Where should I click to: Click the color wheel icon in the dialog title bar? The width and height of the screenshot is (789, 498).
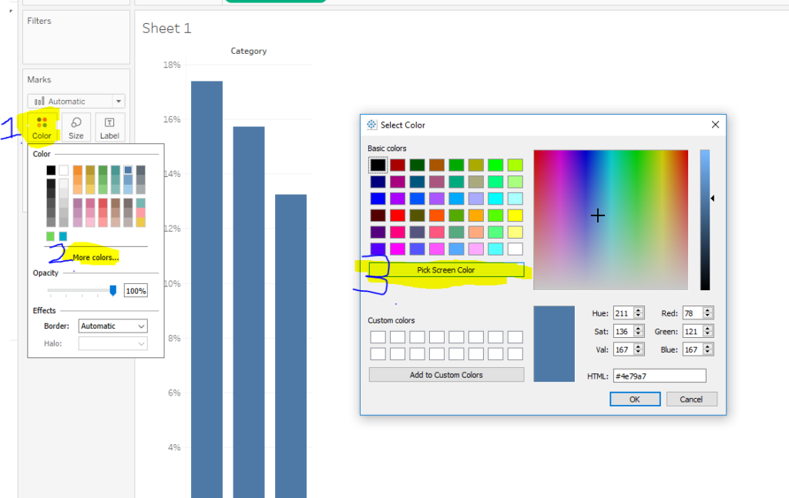click(x=371, y=124)
